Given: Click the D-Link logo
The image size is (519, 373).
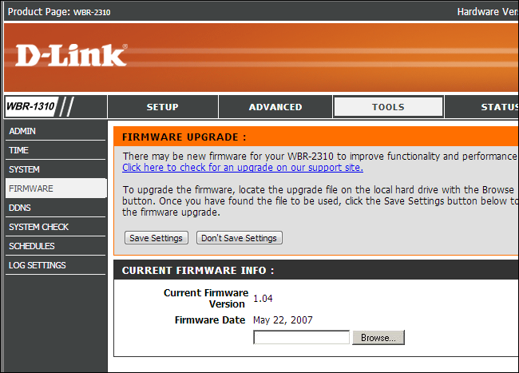Looking at the screenshot, I should (x=71, y=55).
